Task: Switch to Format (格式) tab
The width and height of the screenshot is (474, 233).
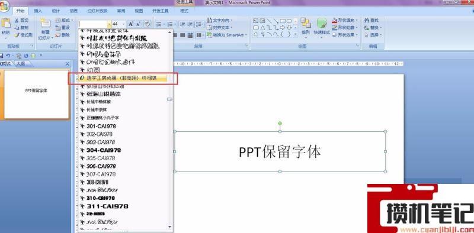Action: coord(184,11)
